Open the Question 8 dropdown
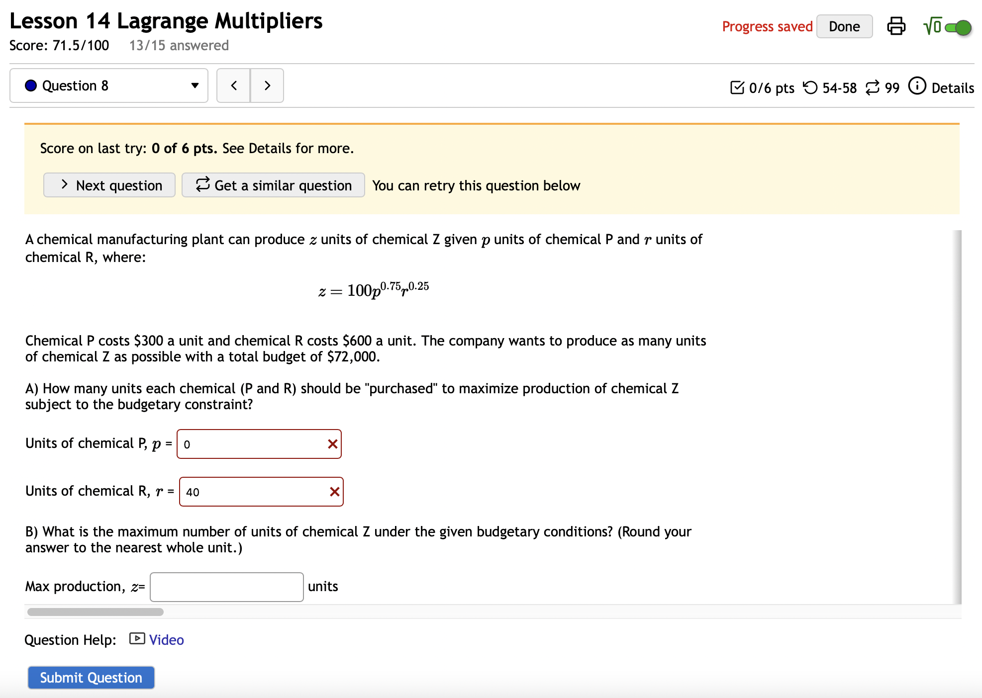Image resolution: width=982 pixels, height=698 pixels. click(195, 86)
